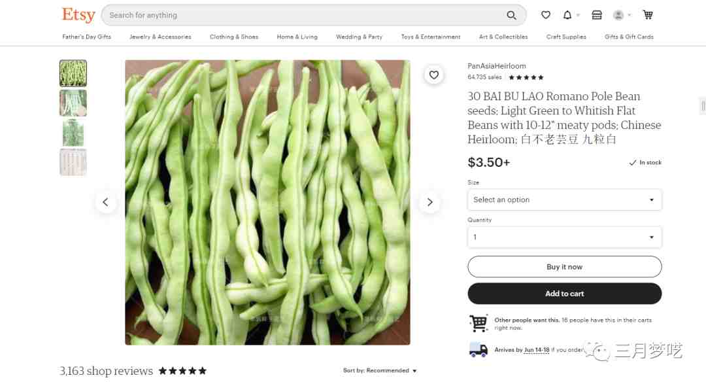706x382 pixels.
Task: Select the second product thumbnail
Action: pyautogui.click(x=73, y=103)
